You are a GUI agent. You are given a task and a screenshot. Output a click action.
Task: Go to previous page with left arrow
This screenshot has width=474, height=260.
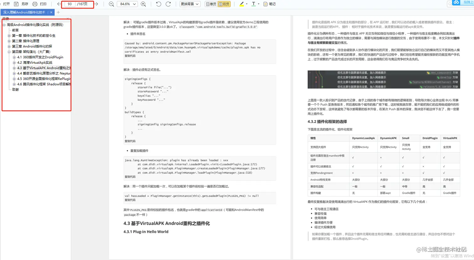[59, 4]
